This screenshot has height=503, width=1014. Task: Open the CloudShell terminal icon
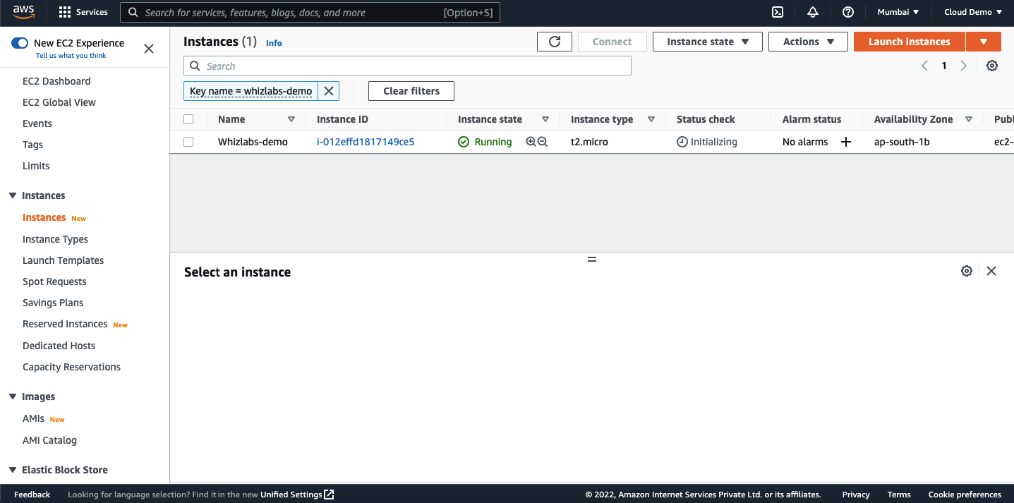(x=777, y=12)
